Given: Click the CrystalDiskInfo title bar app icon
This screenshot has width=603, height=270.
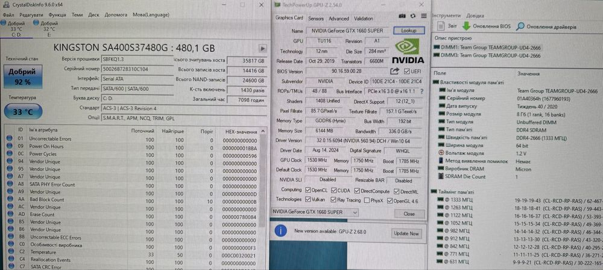Looking at the screenshot, I should pos(7,5).
